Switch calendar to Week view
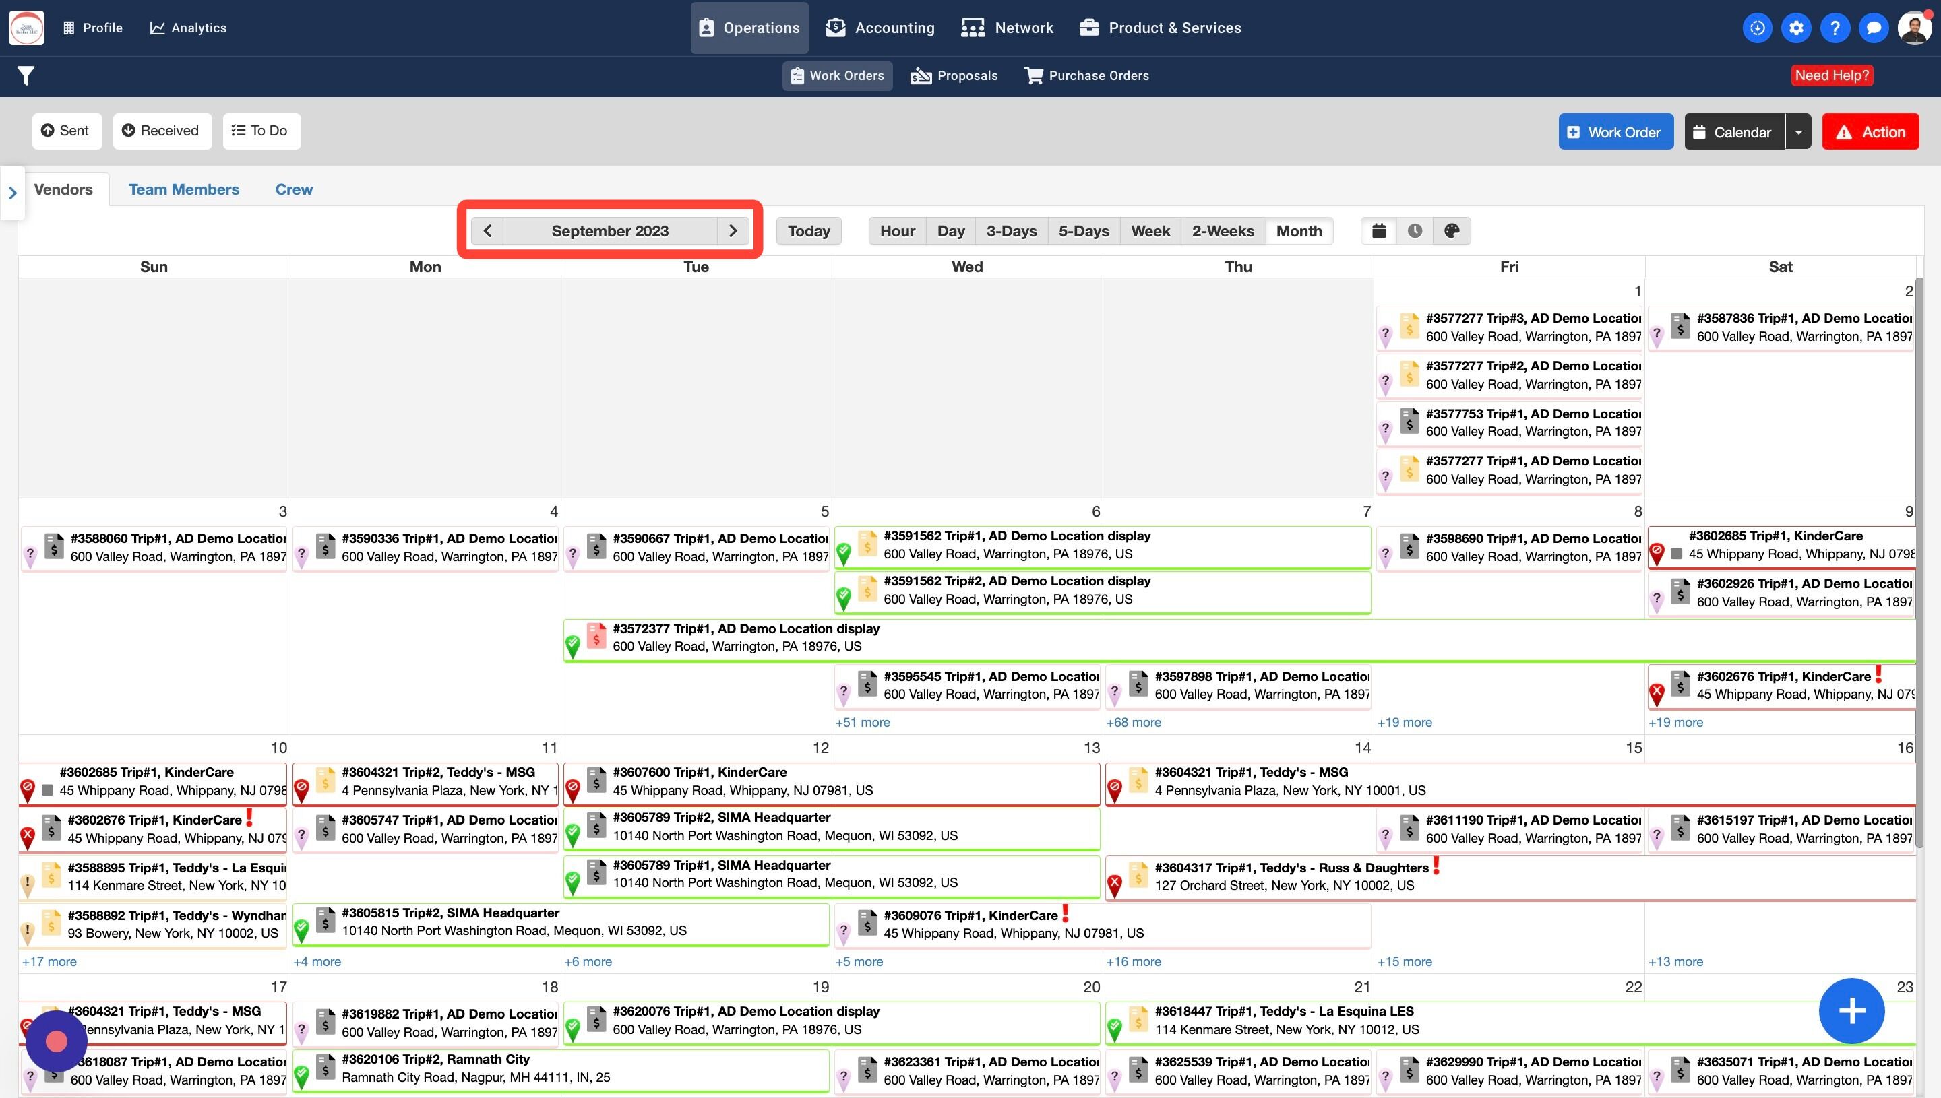The width and height of the screenshot is (1941, 1098). click(1150, 231)
